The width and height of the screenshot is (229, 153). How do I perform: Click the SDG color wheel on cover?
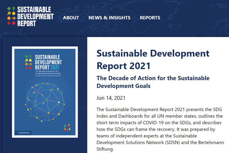[67, 127]
